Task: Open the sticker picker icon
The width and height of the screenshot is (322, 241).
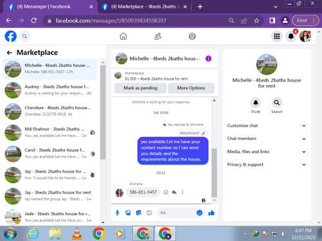Action: (x=138, y=213)
